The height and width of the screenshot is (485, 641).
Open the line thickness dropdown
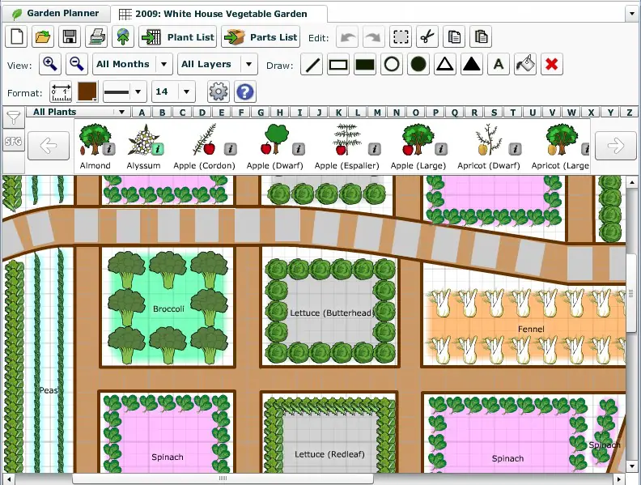click(125, 91)
